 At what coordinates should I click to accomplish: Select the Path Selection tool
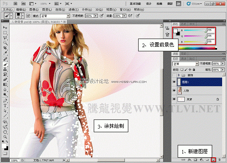[5, 111]
